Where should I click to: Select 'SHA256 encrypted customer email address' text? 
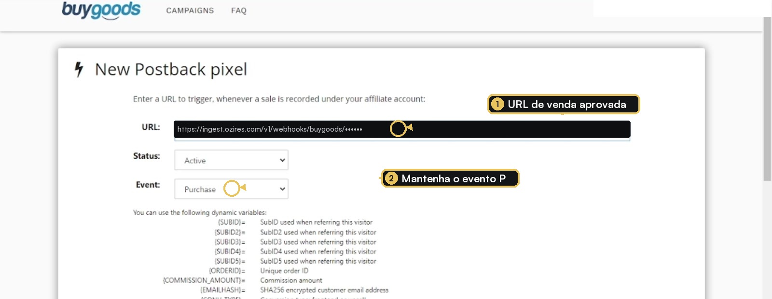tap(324, 290)
